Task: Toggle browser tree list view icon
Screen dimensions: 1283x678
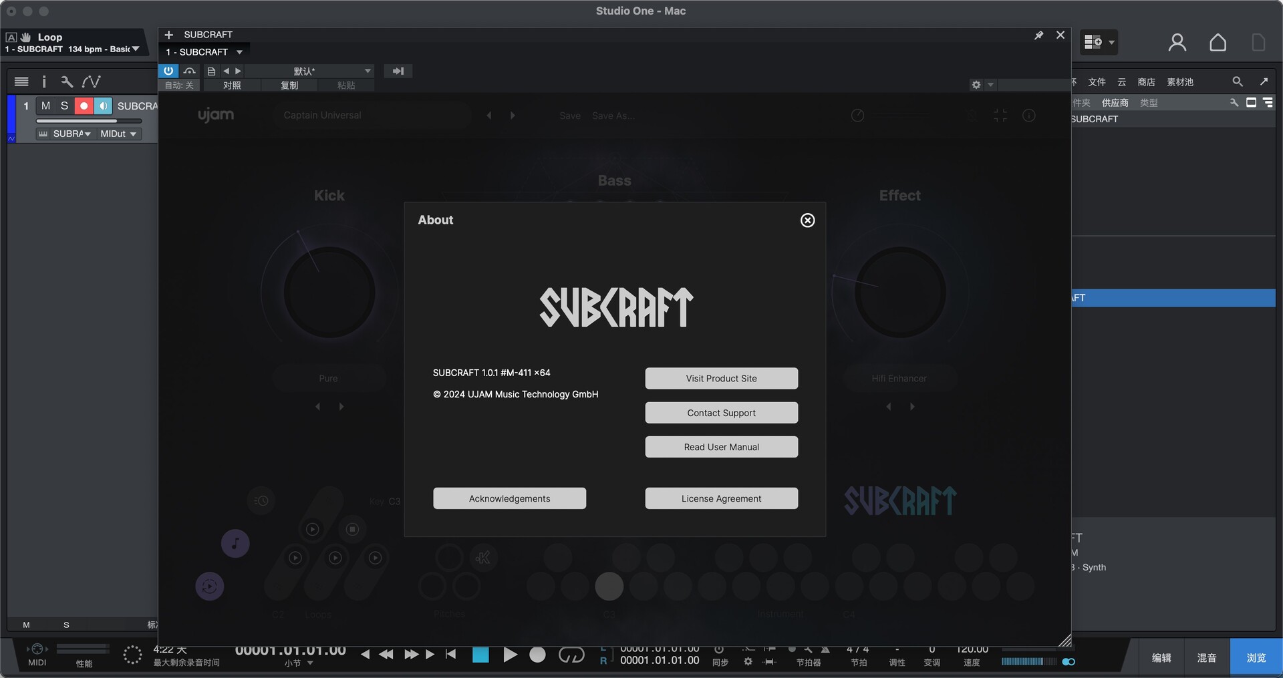Action: click(1268, 102)
